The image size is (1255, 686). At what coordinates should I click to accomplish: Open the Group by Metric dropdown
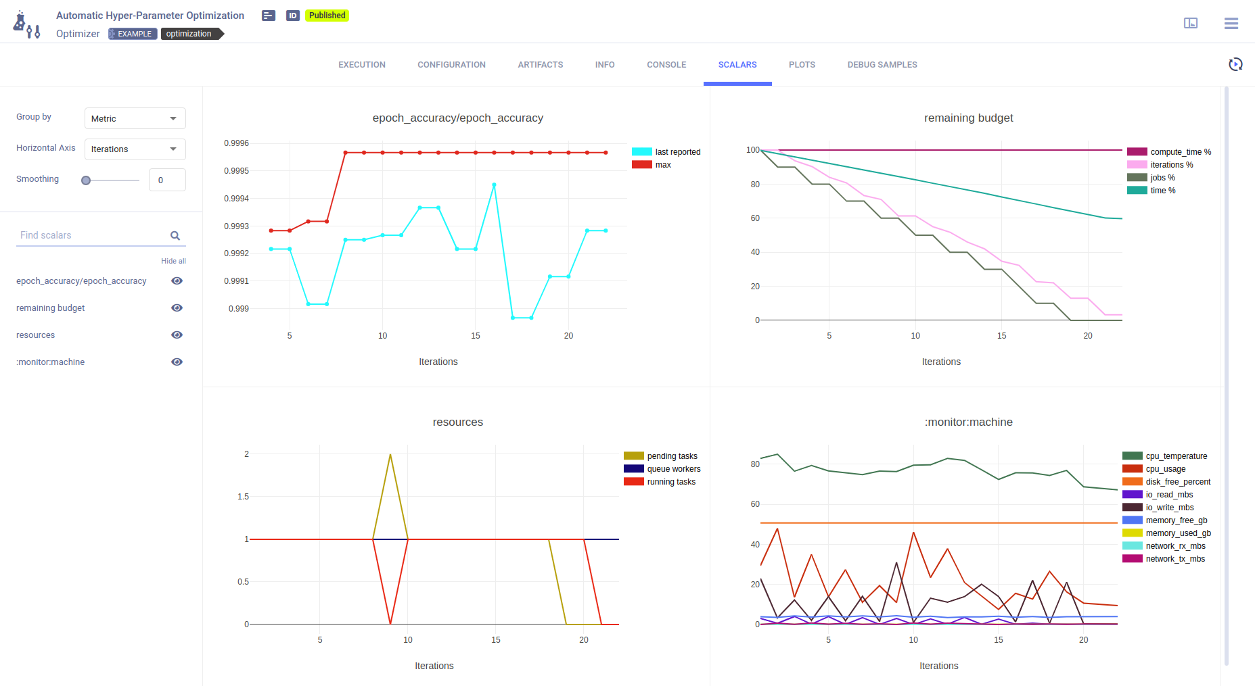click(135, 118)
